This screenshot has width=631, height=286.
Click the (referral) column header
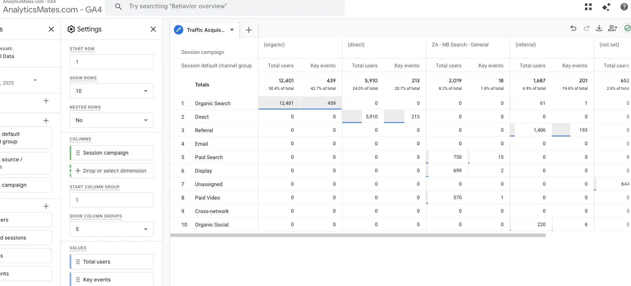(526, 45)
